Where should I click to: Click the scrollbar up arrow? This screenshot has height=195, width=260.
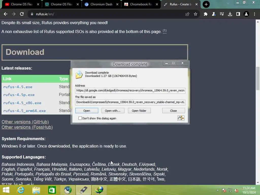(258, 22)
